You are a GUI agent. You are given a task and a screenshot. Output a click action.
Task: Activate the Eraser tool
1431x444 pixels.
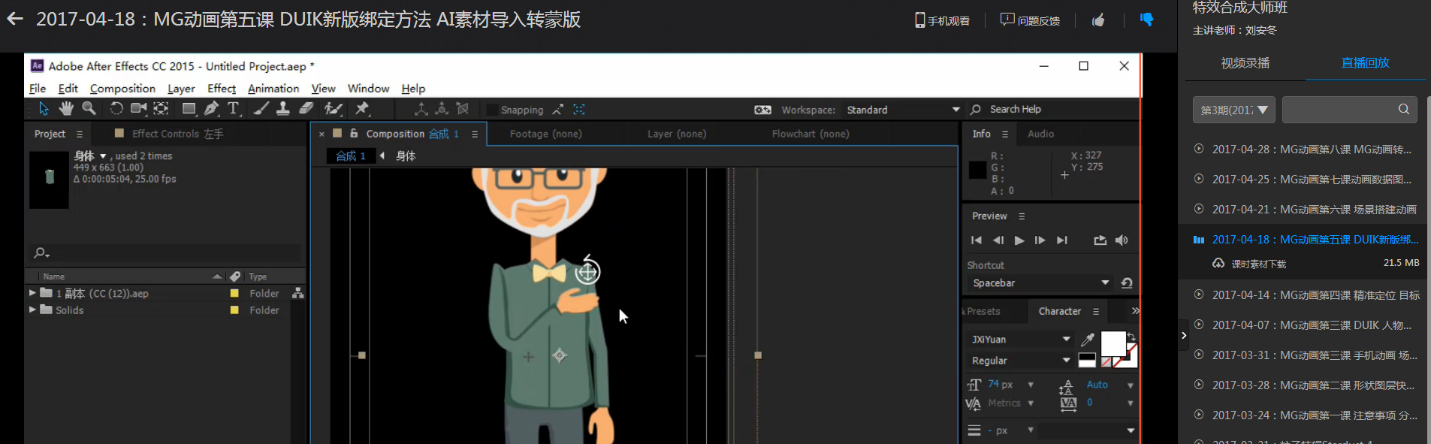tap(306, 109)
